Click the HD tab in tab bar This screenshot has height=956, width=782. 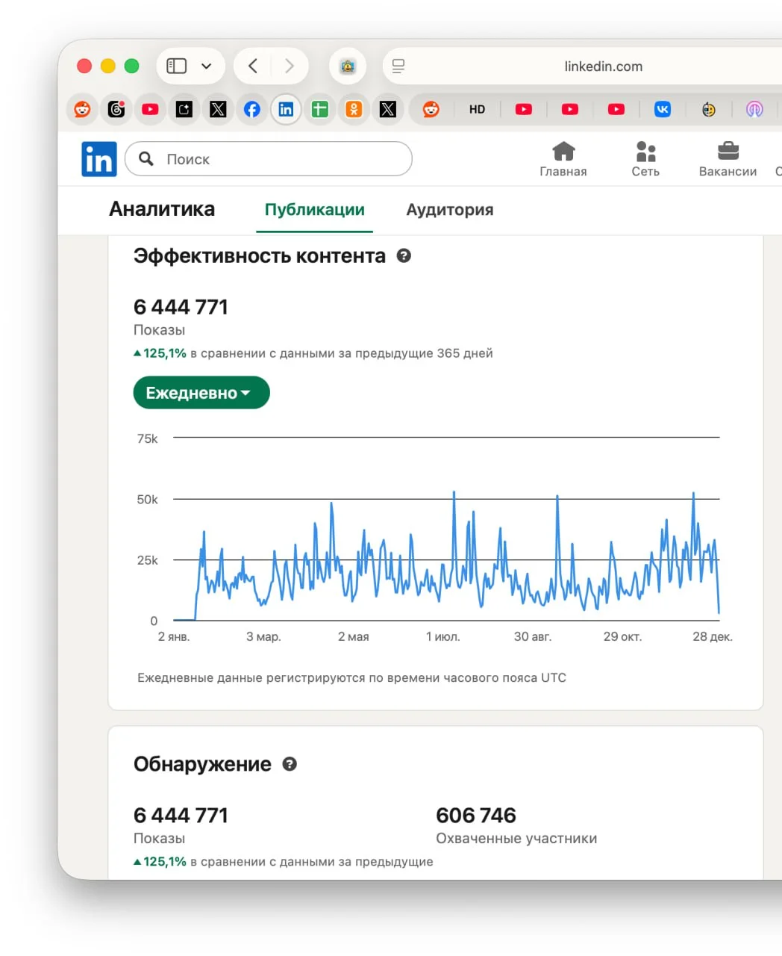[477, 109]
